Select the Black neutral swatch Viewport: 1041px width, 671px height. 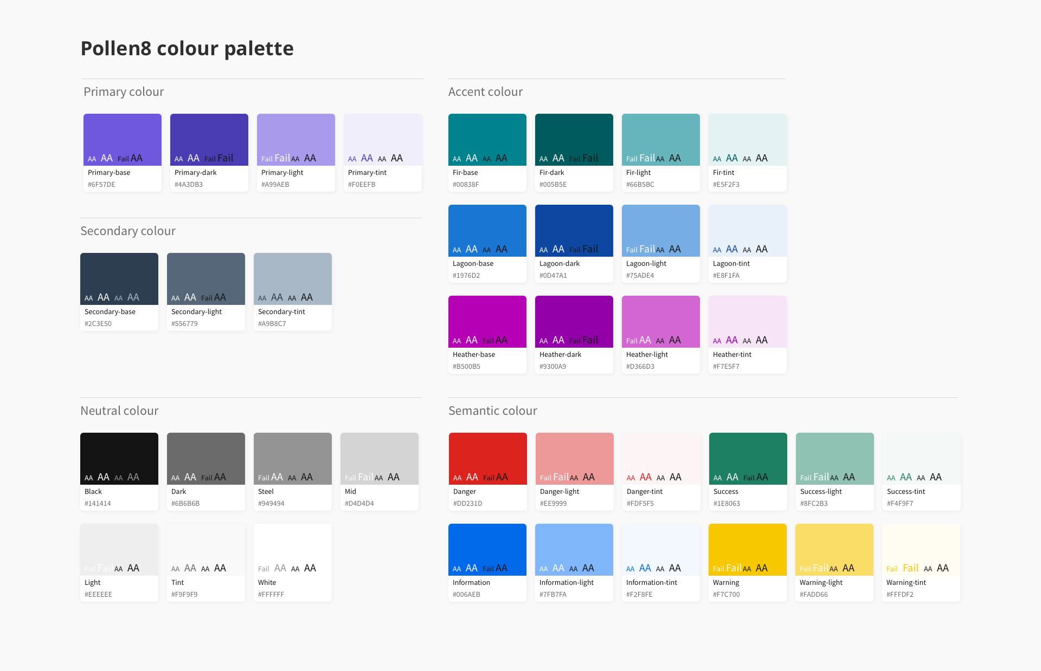(x=119, y=458)
